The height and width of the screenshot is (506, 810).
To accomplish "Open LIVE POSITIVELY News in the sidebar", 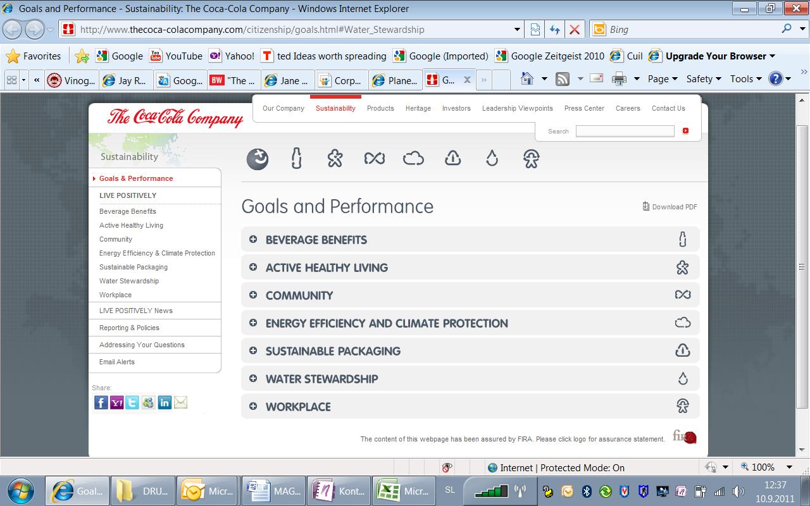I will [136, 311].
